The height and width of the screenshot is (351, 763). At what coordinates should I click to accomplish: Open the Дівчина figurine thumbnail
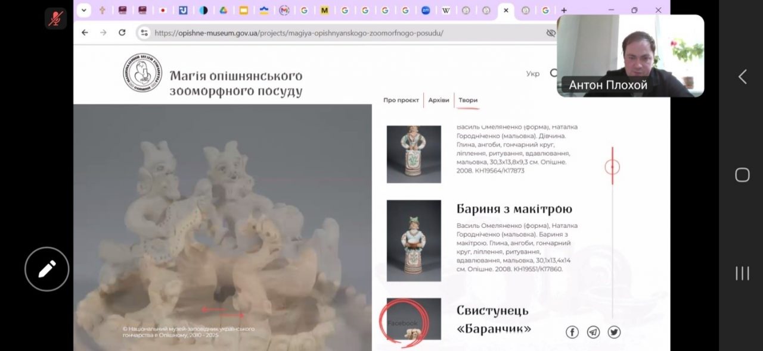tap(414, 154)
